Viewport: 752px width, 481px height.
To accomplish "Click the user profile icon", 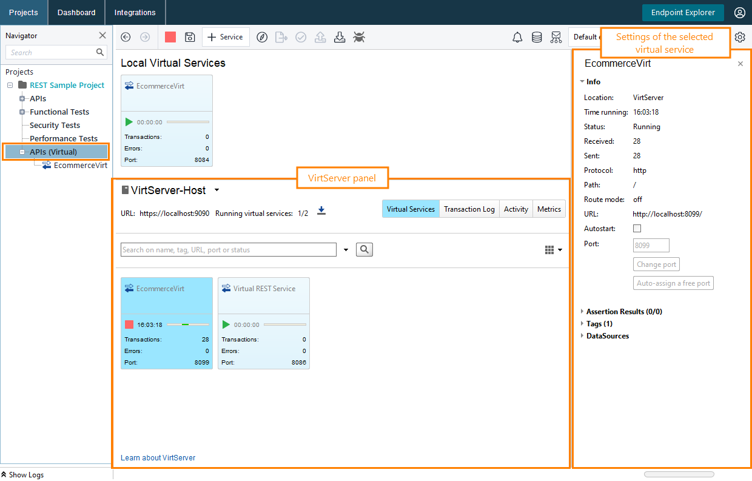I will coord(739,12).
